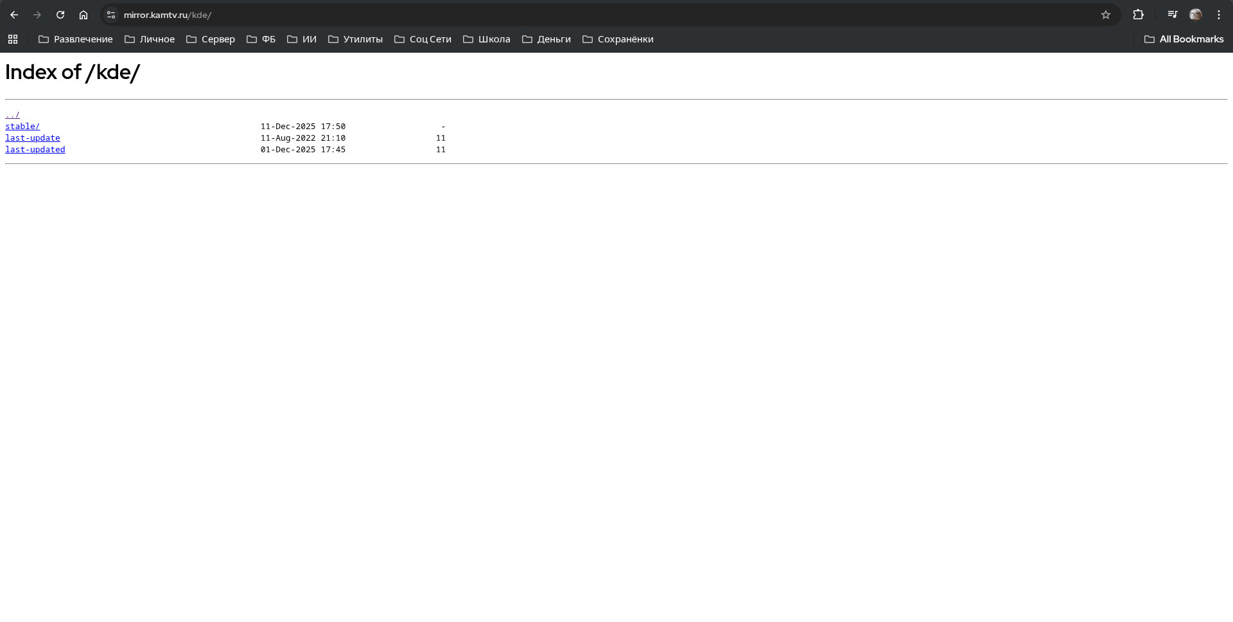Open the last-updated file link

coord(35,150)
